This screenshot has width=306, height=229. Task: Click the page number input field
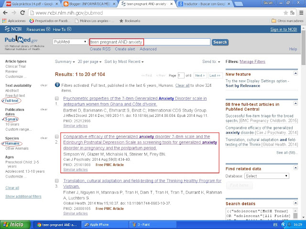pyautogui.click(x=181, y=75)
